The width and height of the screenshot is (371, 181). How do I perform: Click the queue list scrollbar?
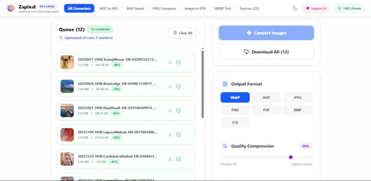click(x=203, y=84)
